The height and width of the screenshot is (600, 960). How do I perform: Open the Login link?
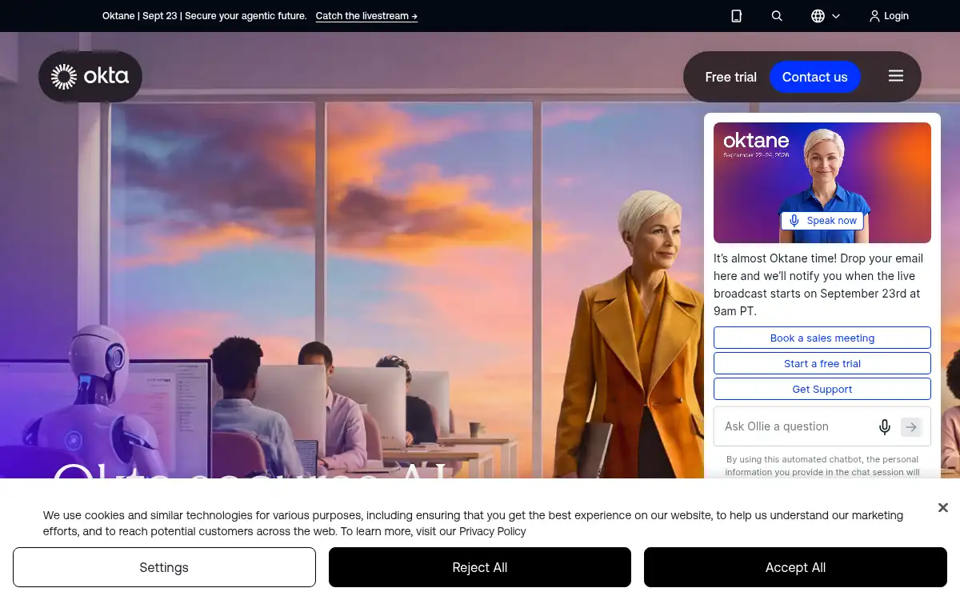click(889, 16)
